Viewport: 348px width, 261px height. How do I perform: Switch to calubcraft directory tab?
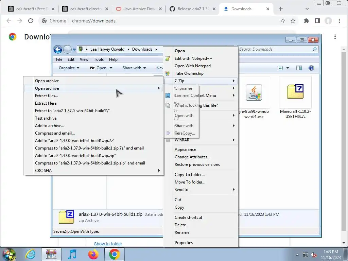coord(85,9)
